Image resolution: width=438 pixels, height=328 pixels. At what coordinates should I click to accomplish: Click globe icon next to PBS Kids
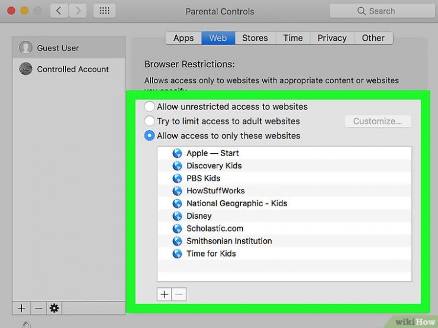click(x=177, y=178)
